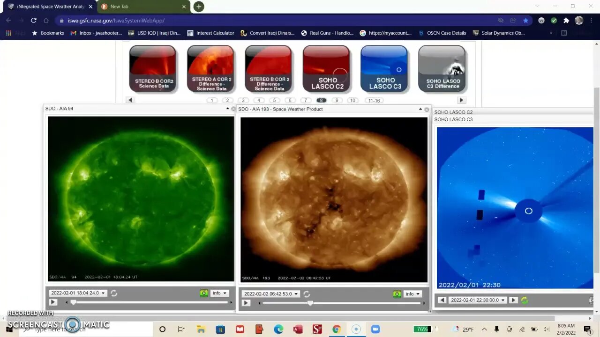Open a new browser tab
The height and width of the screenshot is (337, 600).
199,7
